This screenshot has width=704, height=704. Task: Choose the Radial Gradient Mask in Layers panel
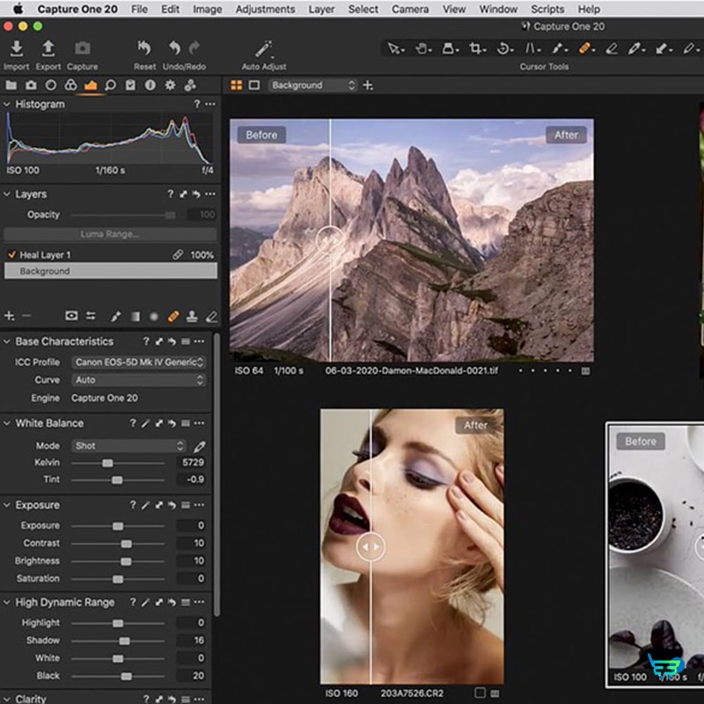click(154, 317)
